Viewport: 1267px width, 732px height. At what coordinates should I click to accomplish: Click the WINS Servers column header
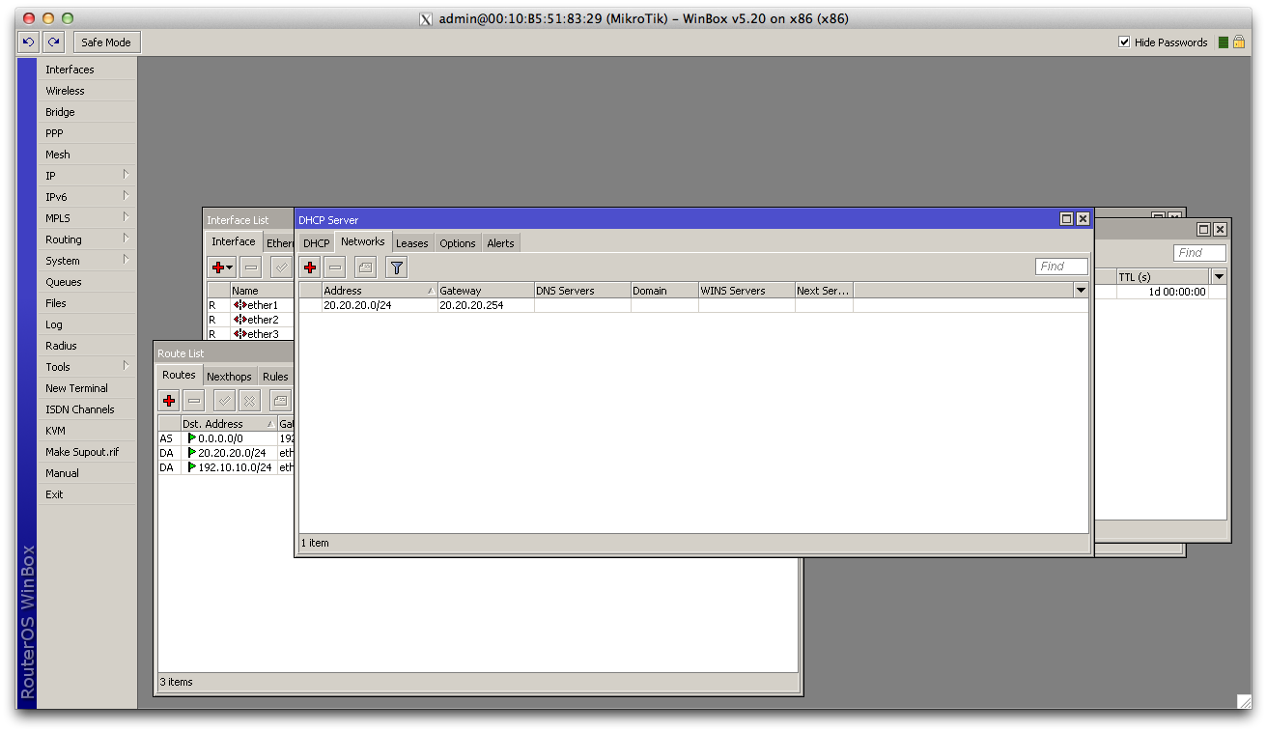pos(746,291)
